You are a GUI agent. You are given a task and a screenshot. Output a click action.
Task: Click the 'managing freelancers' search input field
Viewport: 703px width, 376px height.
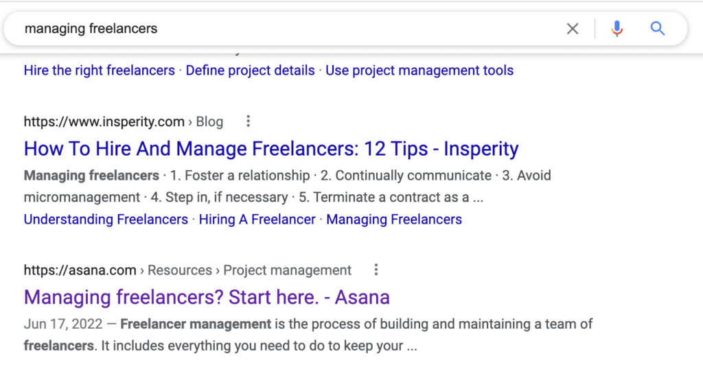tap(275, 29)
